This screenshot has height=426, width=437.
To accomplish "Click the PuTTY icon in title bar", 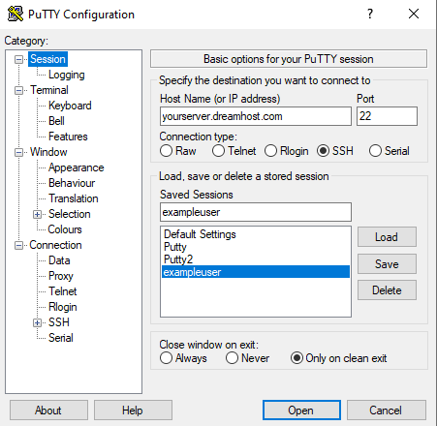I will (x=16, y=14).
